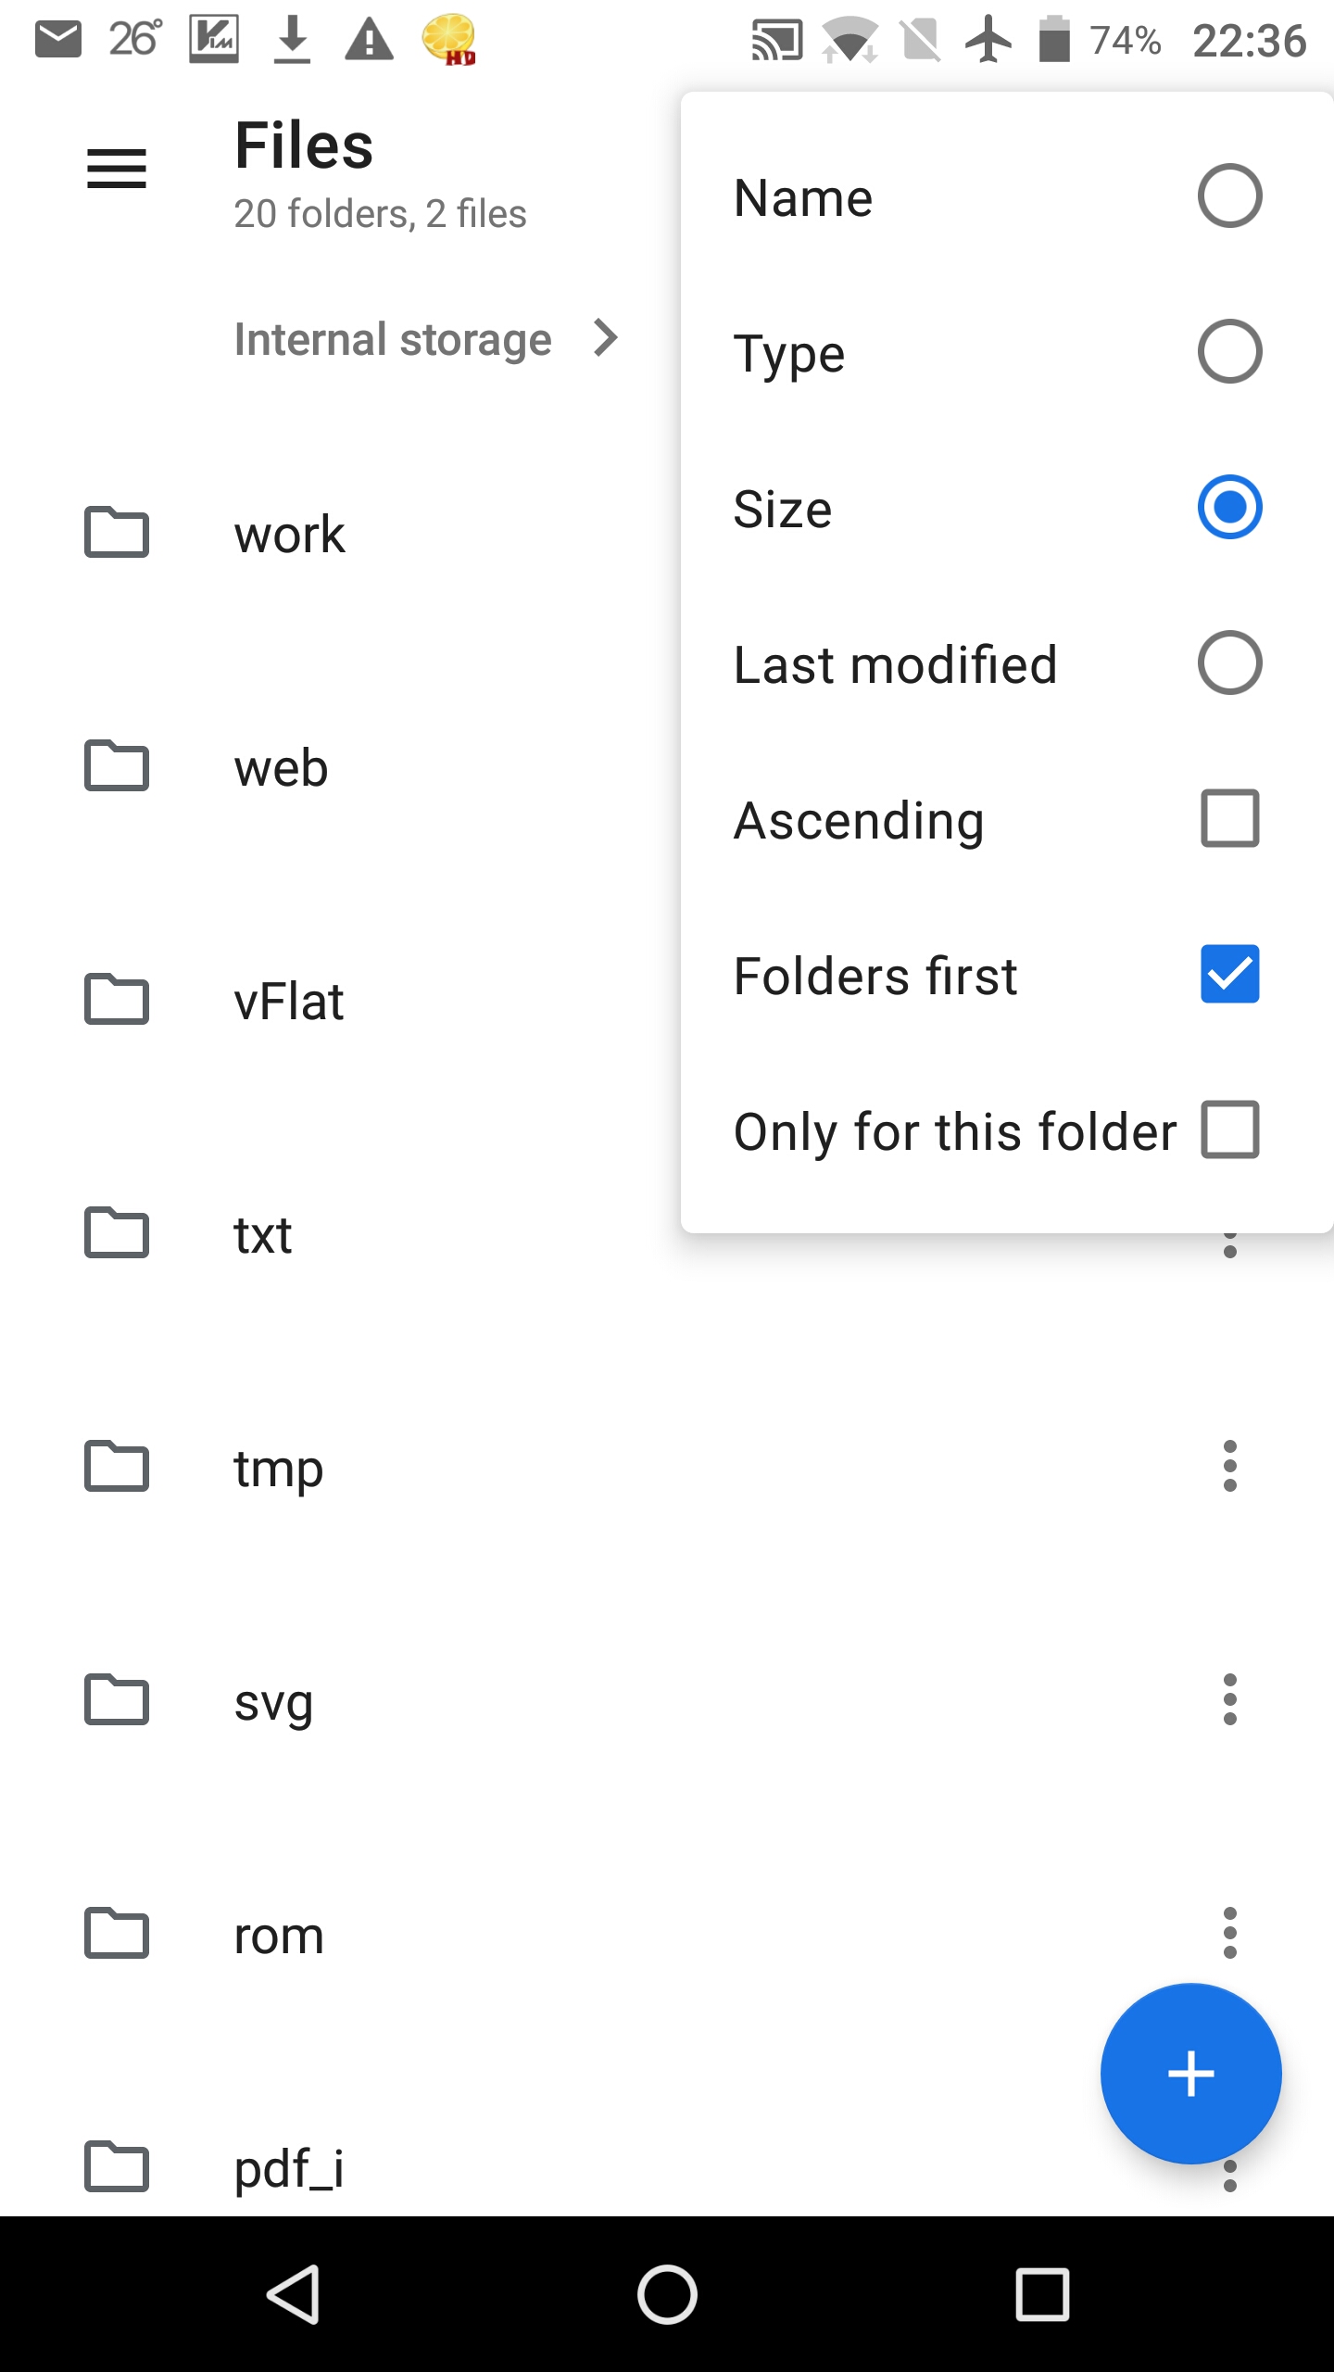Open the txt folder
Image resolution: width=1334 pixels, height=2372 pixels.
coord(263,1235)
